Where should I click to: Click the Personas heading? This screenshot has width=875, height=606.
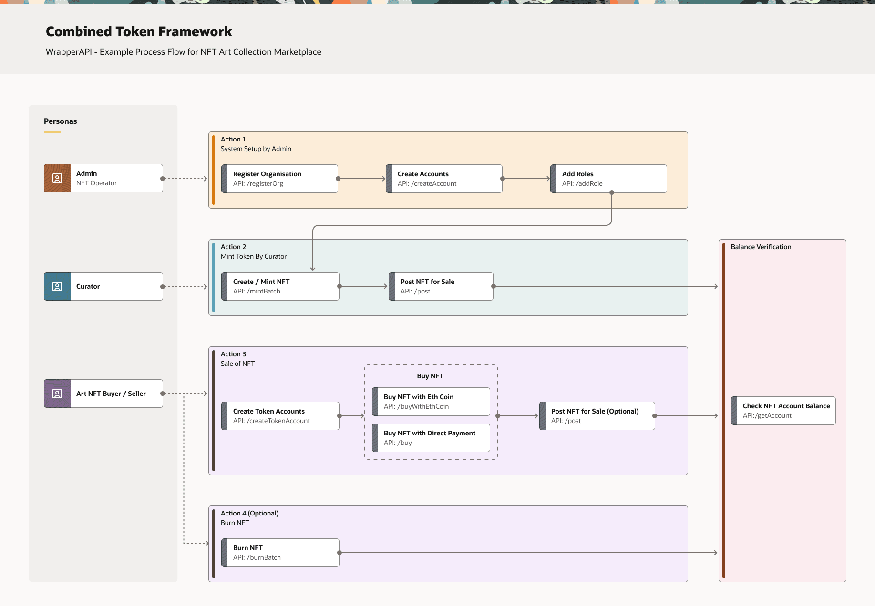point(61,121)
